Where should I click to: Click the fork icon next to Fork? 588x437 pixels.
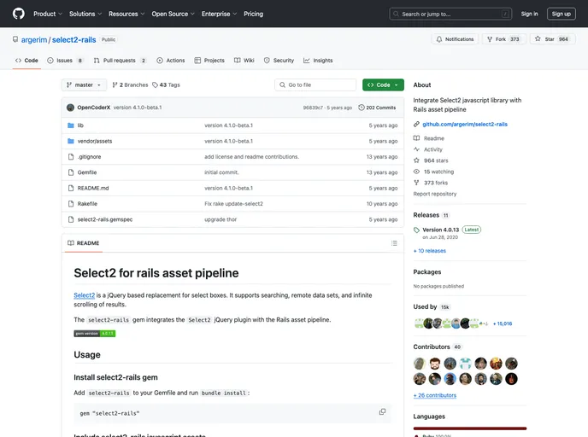point(490,39)
